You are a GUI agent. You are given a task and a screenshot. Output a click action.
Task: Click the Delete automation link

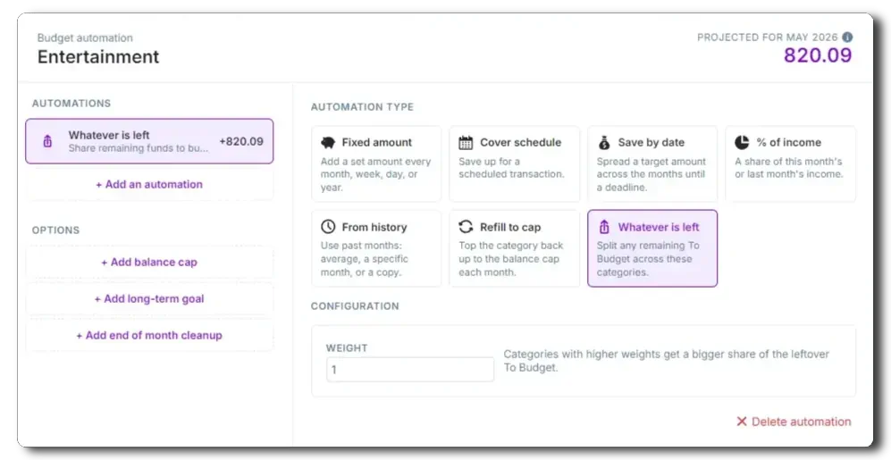click(x=794, y=422)
